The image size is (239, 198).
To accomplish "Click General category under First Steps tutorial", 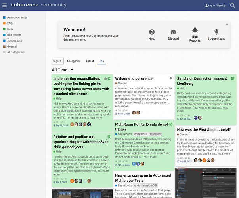I will (183, 135).
